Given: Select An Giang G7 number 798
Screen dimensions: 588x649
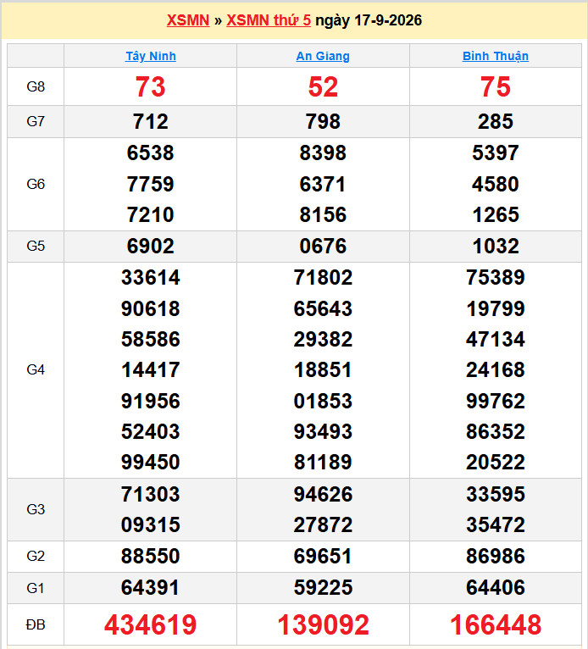Looking at the screenshot, I should click(x=323, y=122).
